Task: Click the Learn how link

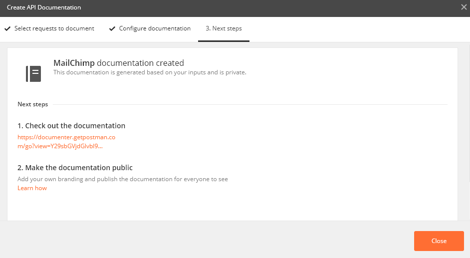Action: (32, 188)
